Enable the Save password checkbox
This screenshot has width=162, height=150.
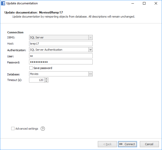coord(31,68)
